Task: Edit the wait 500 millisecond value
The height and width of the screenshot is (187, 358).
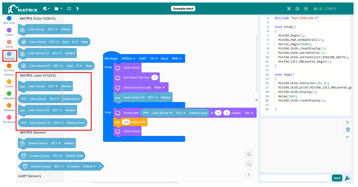Action: pos(126,122)
